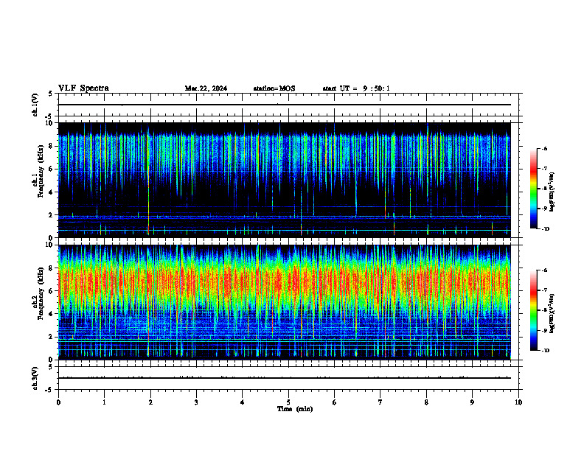The width and height of the screenshot is (584, 451).
Task: Click ch.1 frequency tick label '8'
Action: [x=52, y=146]
